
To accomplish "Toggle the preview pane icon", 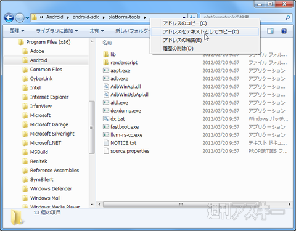I will click(x=270, y=31).
